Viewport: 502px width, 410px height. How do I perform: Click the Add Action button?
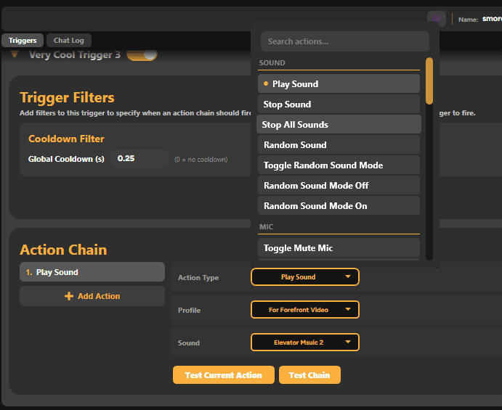(92, 296)
